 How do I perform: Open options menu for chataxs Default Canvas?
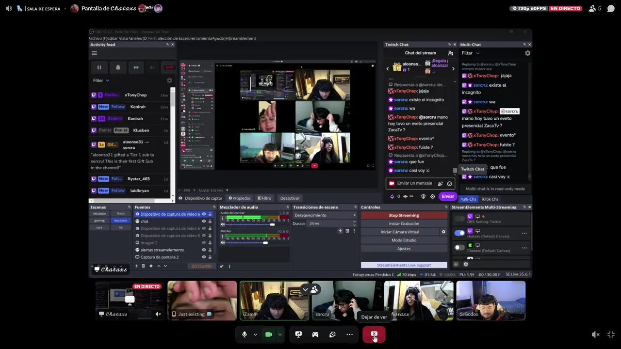click(524, 233)
